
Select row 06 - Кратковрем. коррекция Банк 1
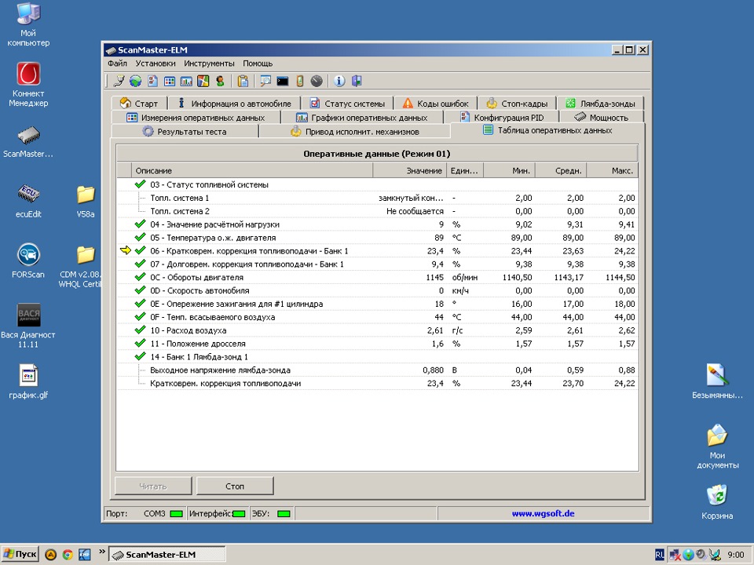378,251
